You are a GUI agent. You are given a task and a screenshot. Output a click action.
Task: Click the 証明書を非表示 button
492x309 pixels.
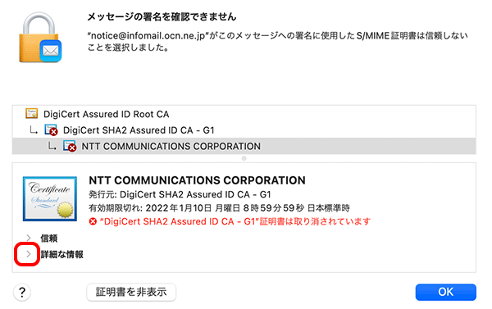[131, 292]
